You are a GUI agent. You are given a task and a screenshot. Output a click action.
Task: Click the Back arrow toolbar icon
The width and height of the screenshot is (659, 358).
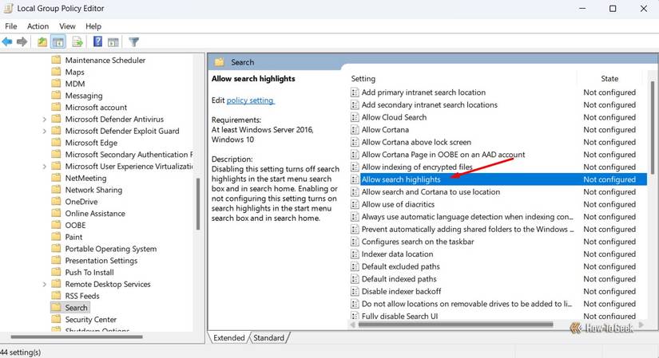[x=7, y=41]
